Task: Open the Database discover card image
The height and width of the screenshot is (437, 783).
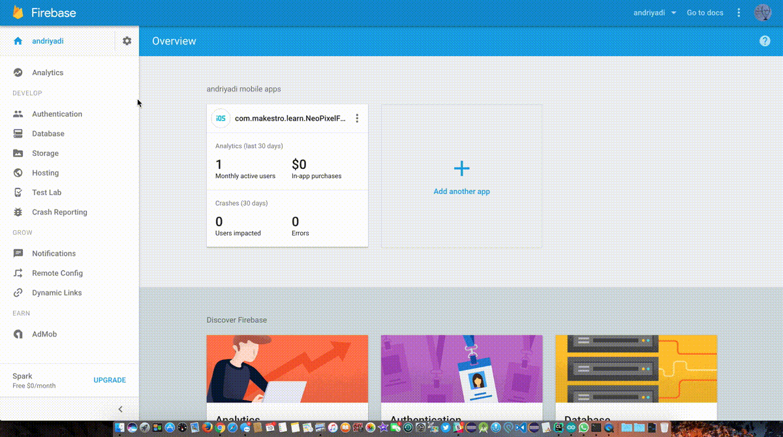Action: (636, 369)
